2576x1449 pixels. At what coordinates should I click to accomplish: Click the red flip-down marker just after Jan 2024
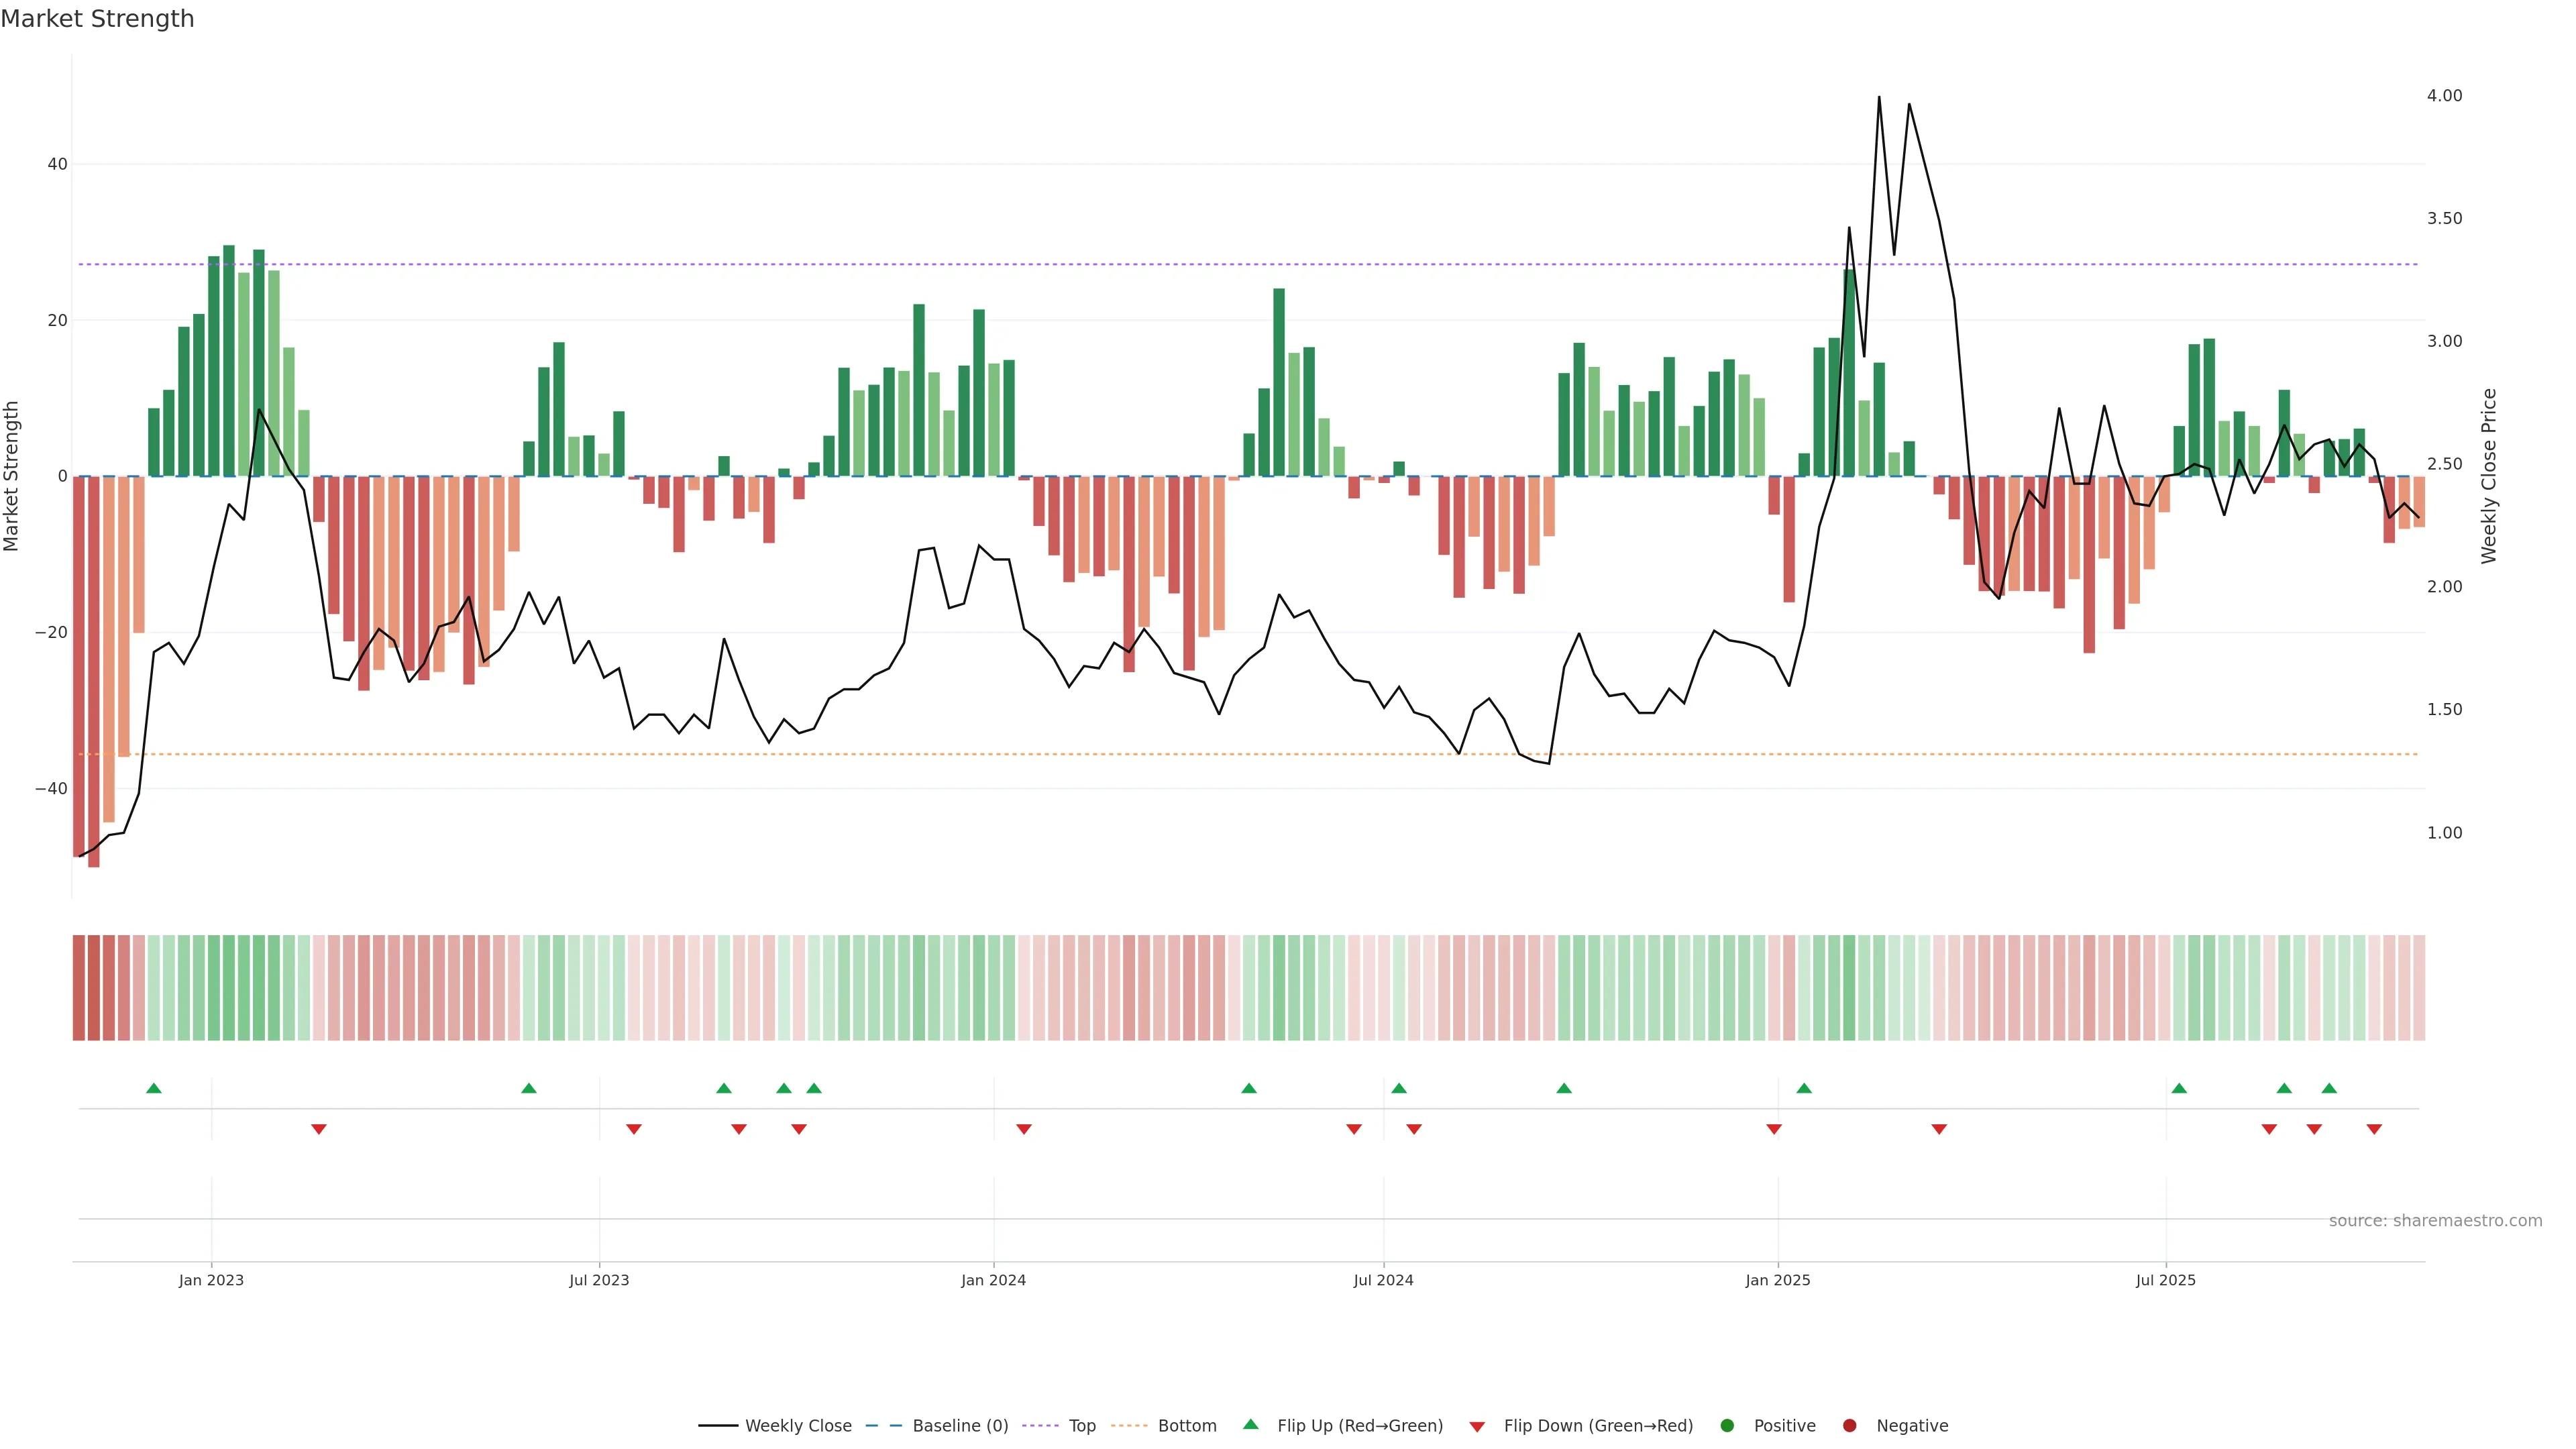pyautogui.click(x=1024, y=1129)
